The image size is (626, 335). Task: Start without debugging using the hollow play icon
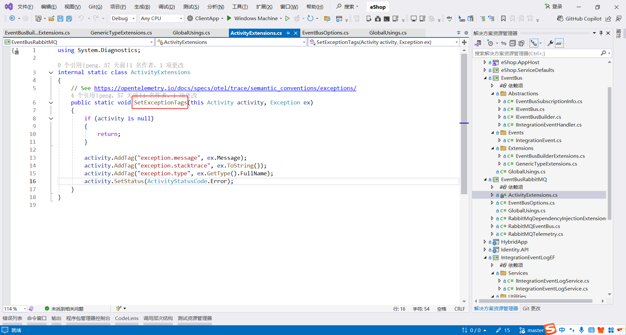pos(288,19)
